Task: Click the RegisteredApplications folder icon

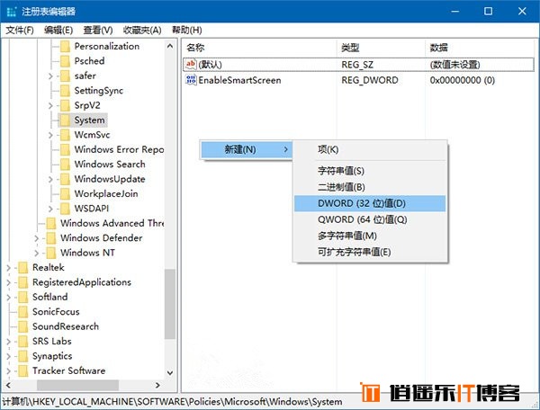Action: click(23, 282)
